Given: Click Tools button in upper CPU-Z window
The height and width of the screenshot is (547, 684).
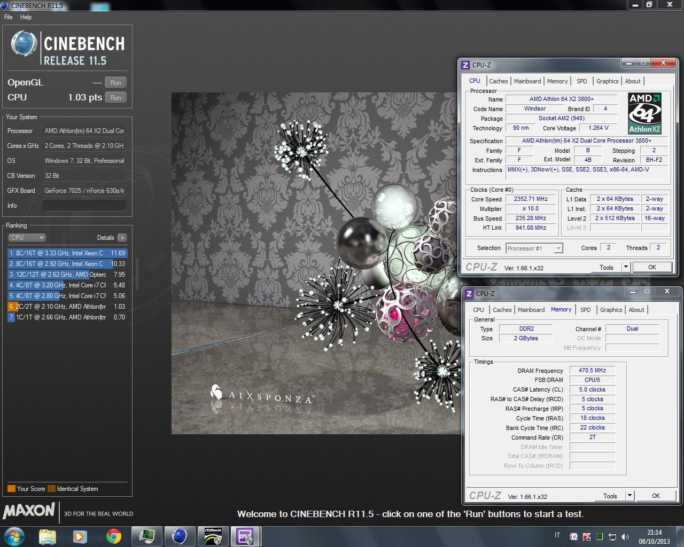Looking at the screenshot, I should point(607,267).
